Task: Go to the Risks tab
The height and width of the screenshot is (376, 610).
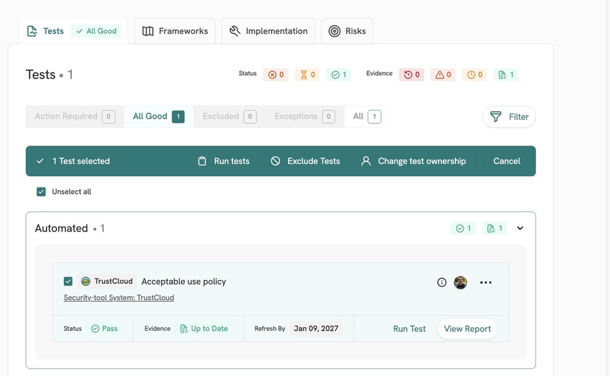Action: pyautogui.click(x=347, y=31)
